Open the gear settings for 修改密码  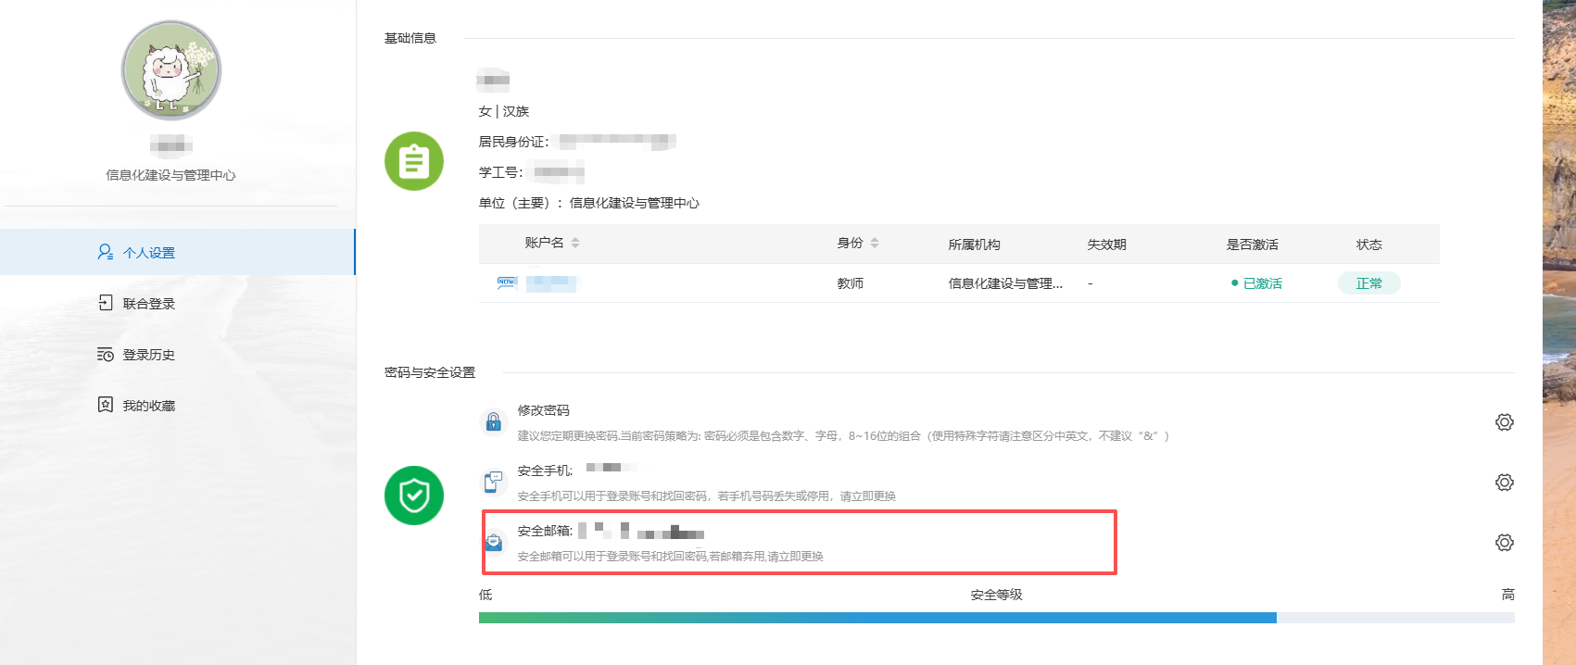tap(1505, 422)
